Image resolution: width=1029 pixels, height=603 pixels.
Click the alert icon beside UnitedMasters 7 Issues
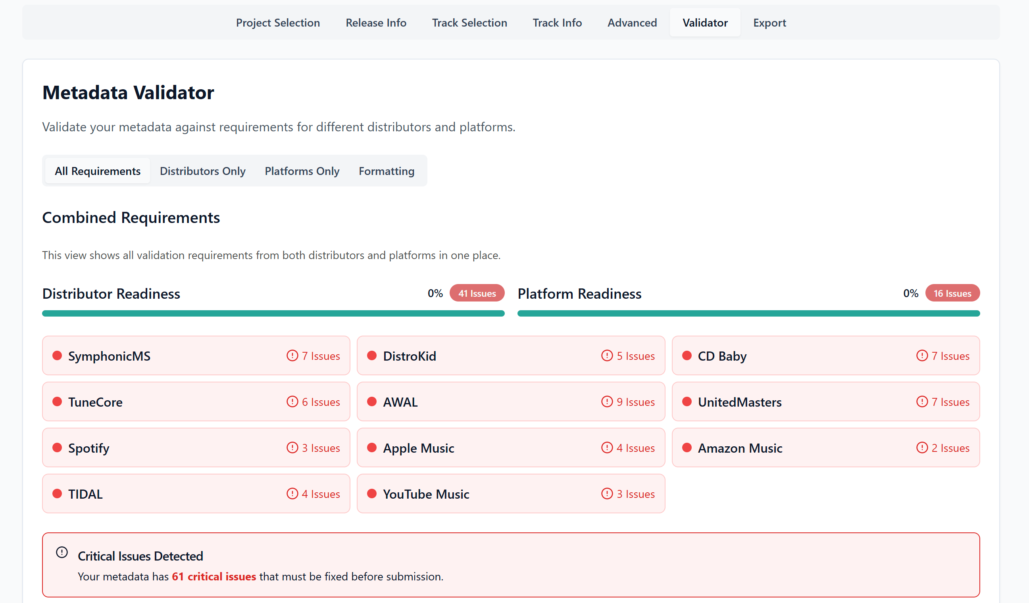[922, 402]
